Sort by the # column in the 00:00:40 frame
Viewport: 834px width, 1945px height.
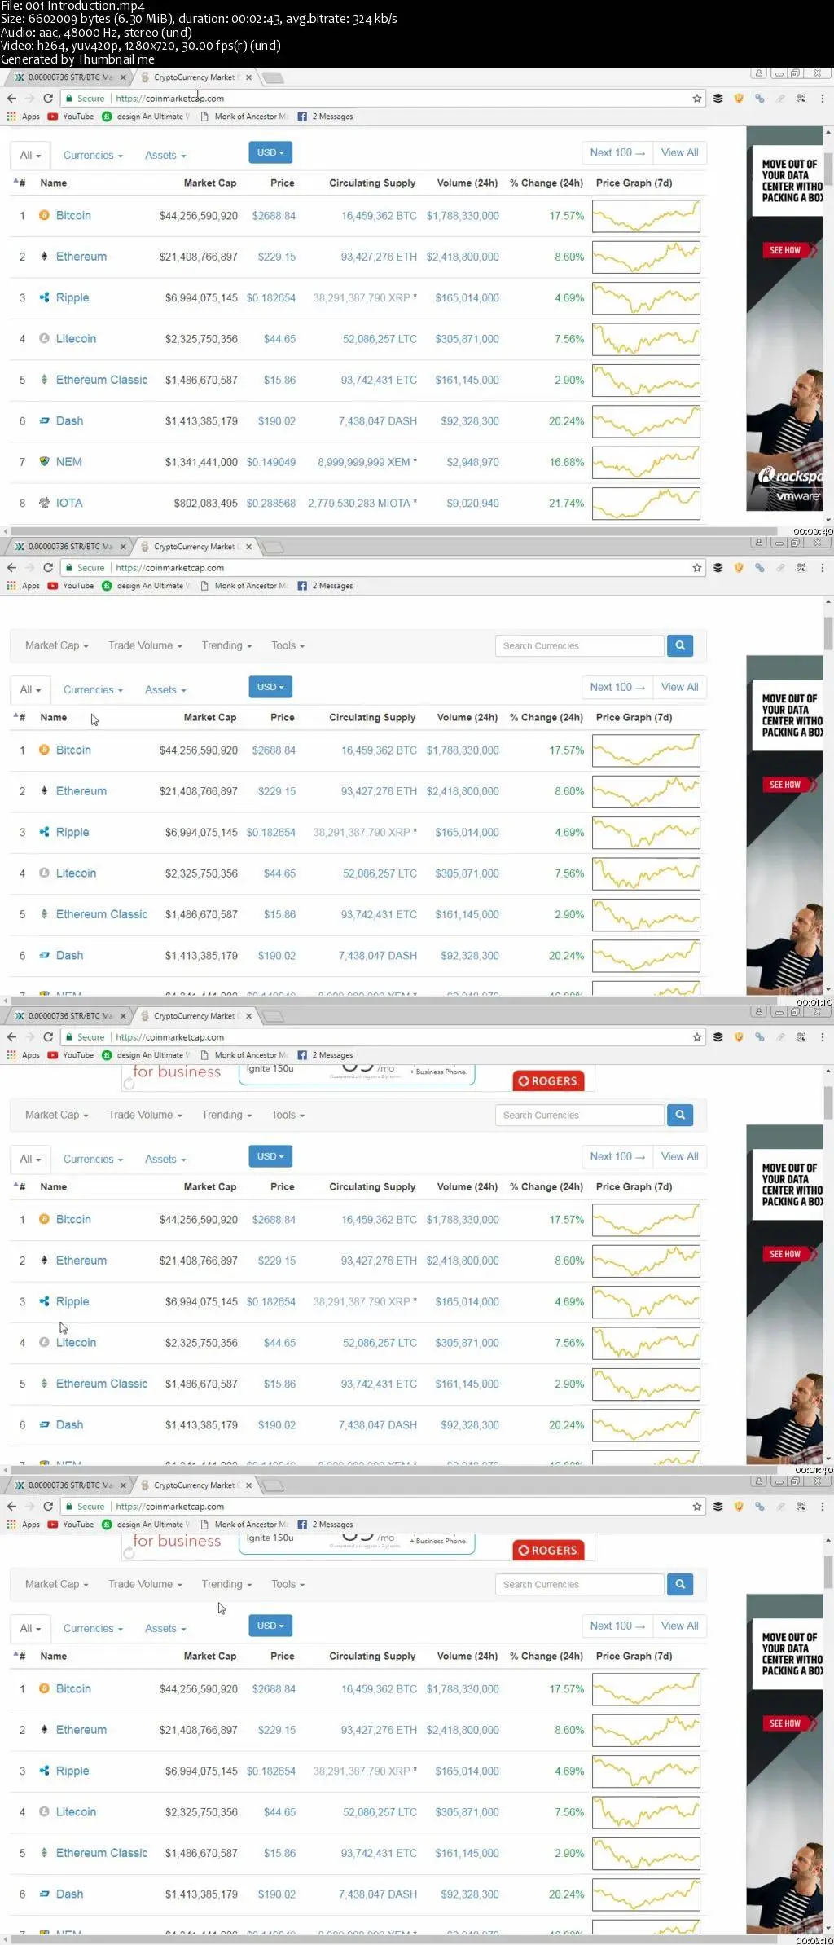pyautogui.click(x=20, y=183)
